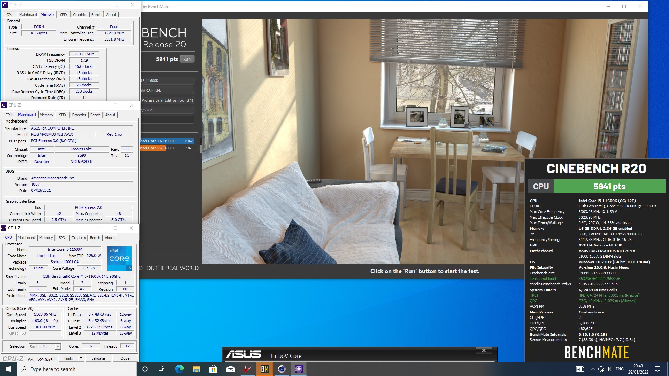Click Max Core Frequency value in BenchMate

[598, 212]
